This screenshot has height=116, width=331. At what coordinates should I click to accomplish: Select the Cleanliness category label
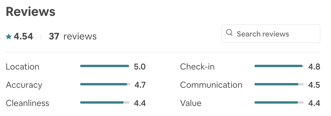tap(27, 103)
